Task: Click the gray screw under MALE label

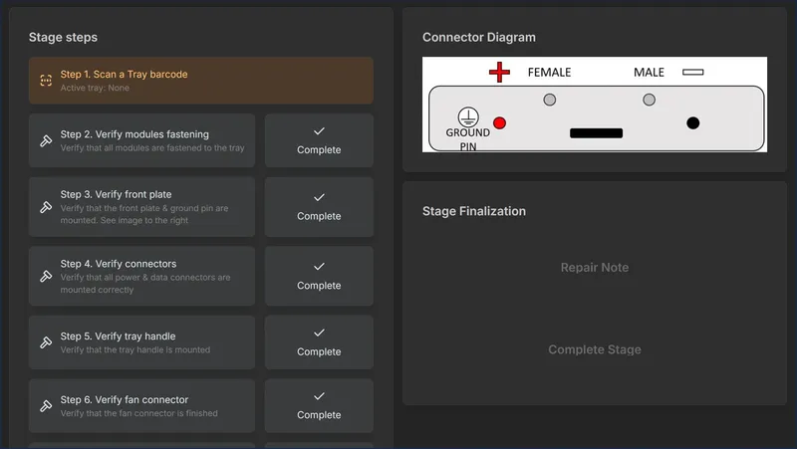Action: point(649,100)
